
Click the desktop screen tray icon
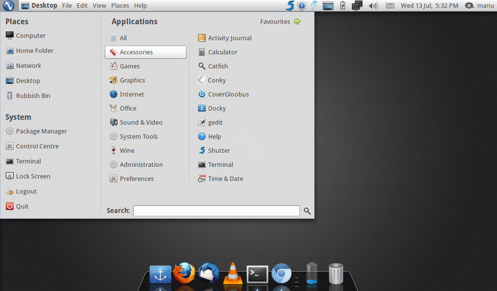click(x=328, y=6)
